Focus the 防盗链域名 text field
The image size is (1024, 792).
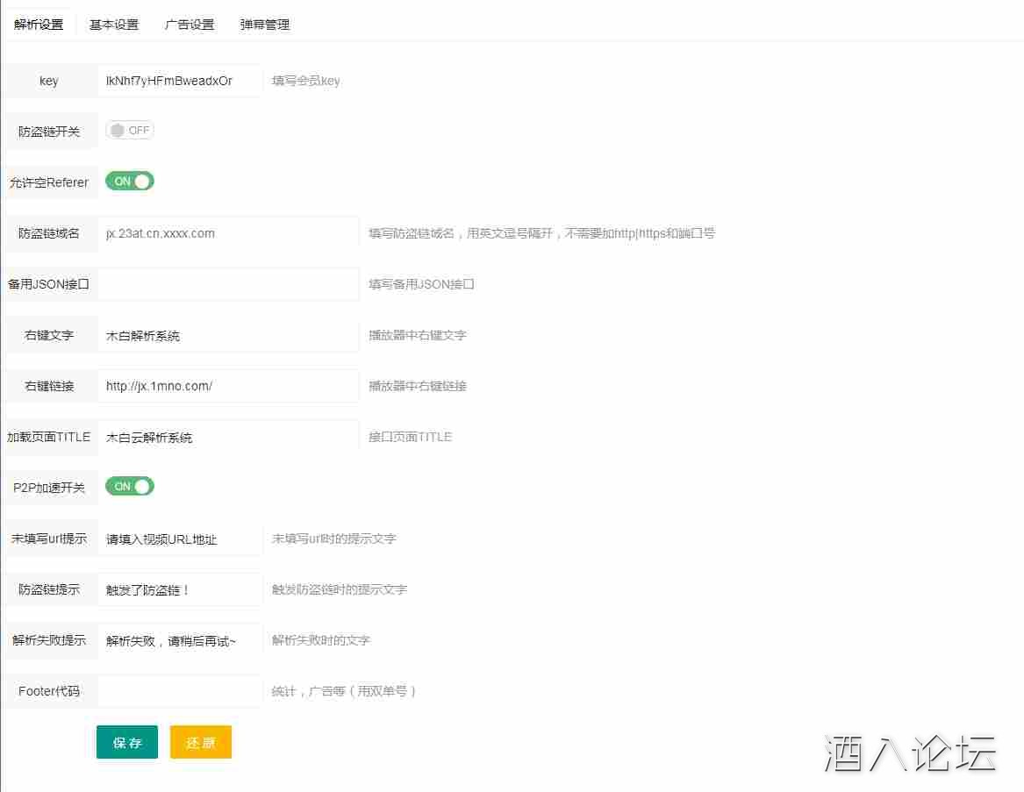pyautogui.click(x=228, y=233)
